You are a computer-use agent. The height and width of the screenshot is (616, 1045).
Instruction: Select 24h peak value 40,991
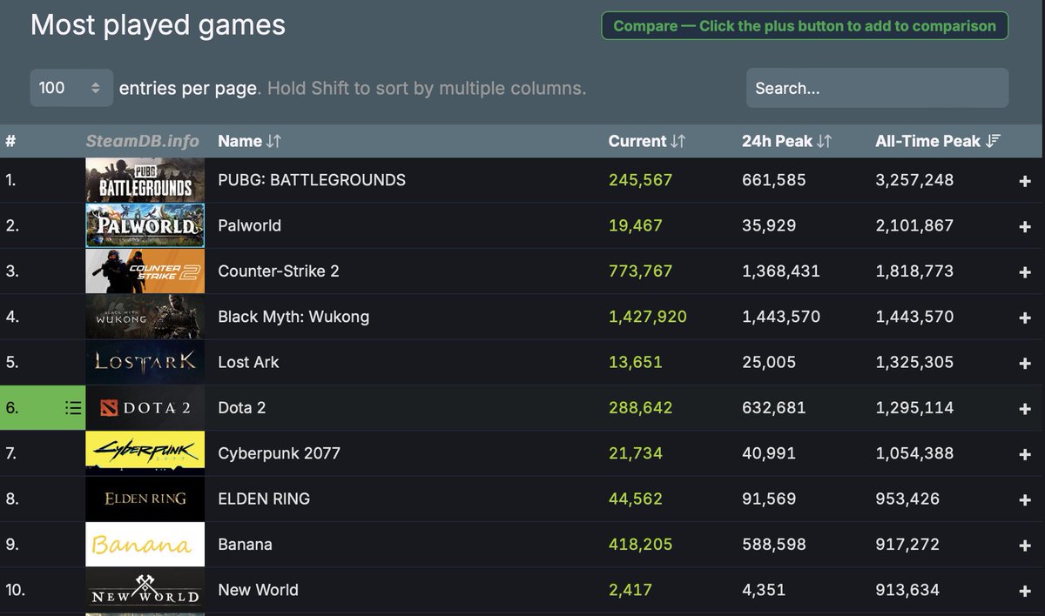pyautogui.click(x=769, y=453)
